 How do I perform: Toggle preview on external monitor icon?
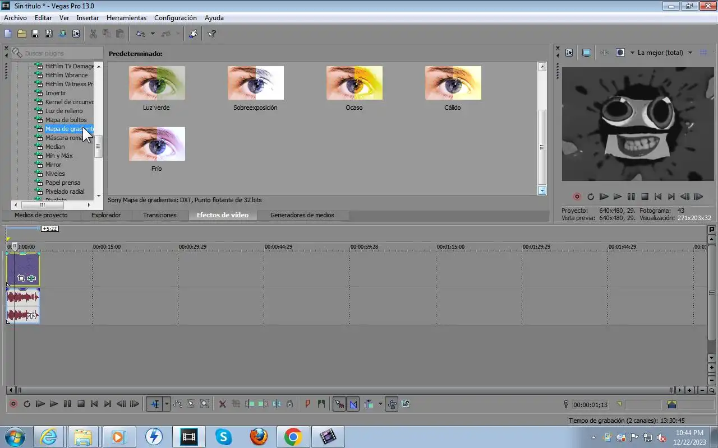coord(586,53)
